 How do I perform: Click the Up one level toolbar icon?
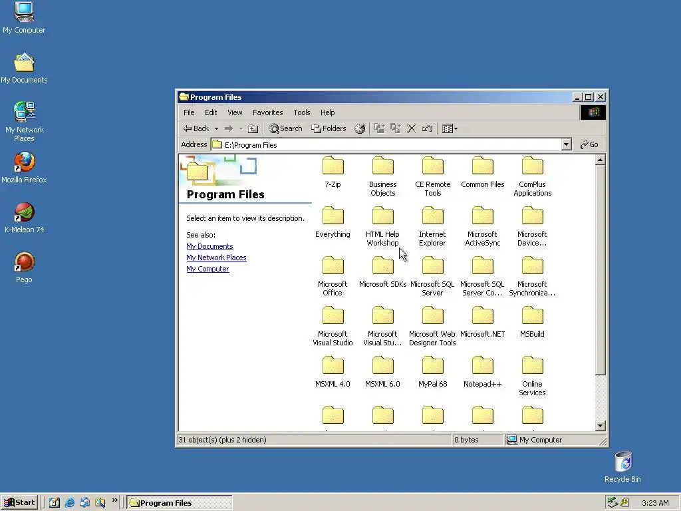(x=253, y=128)
